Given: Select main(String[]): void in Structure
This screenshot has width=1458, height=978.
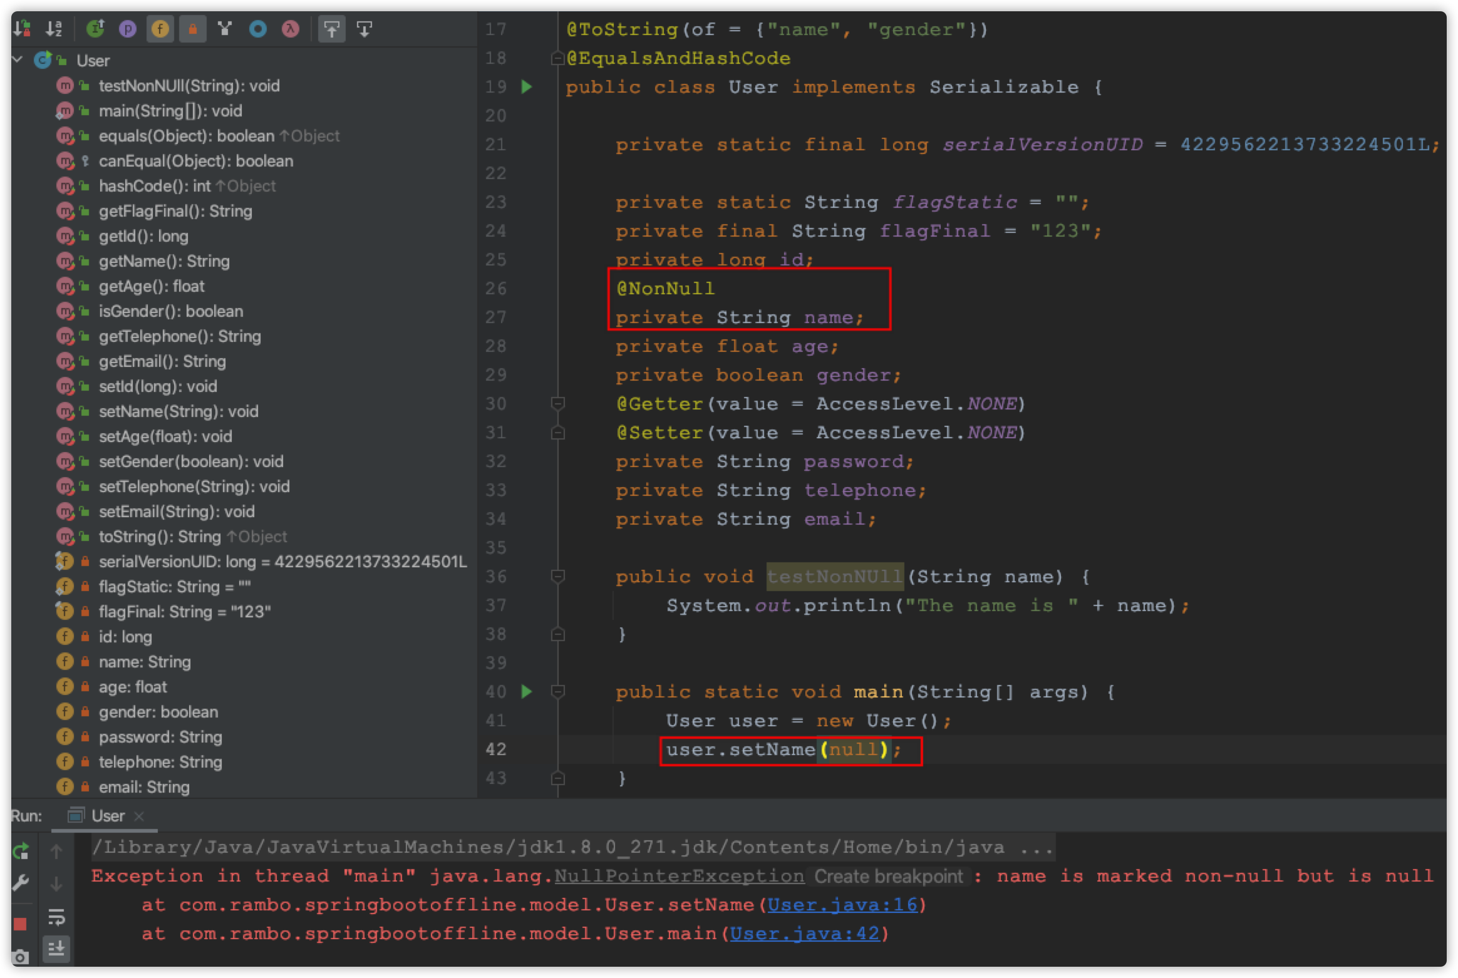Looking at the screenshot, I should (170, 110).
